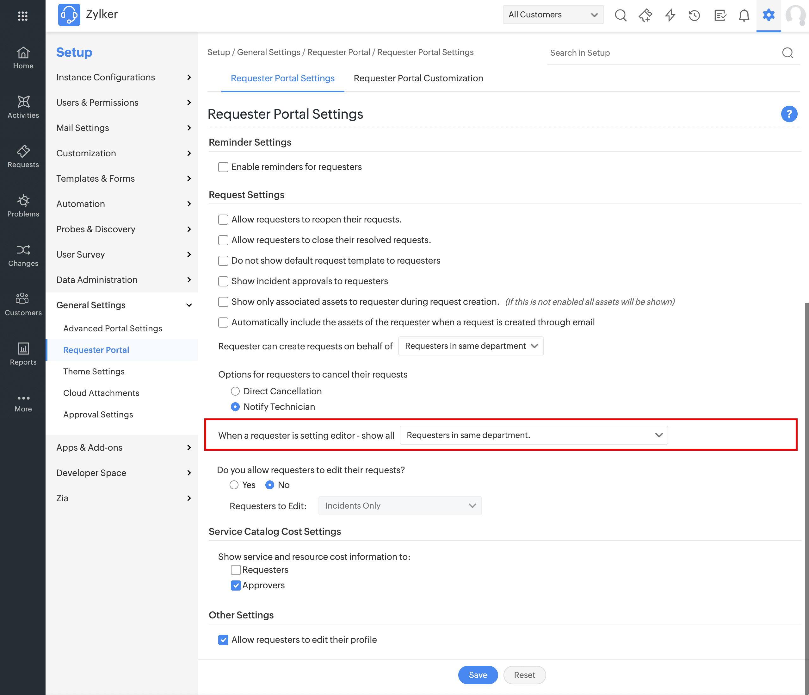This screenshot has width=809, height=695.
Task: Untick the Approvers cost checkbox
Action: [x=236, y=585]
